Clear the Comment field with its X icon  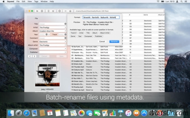(65, 38)
